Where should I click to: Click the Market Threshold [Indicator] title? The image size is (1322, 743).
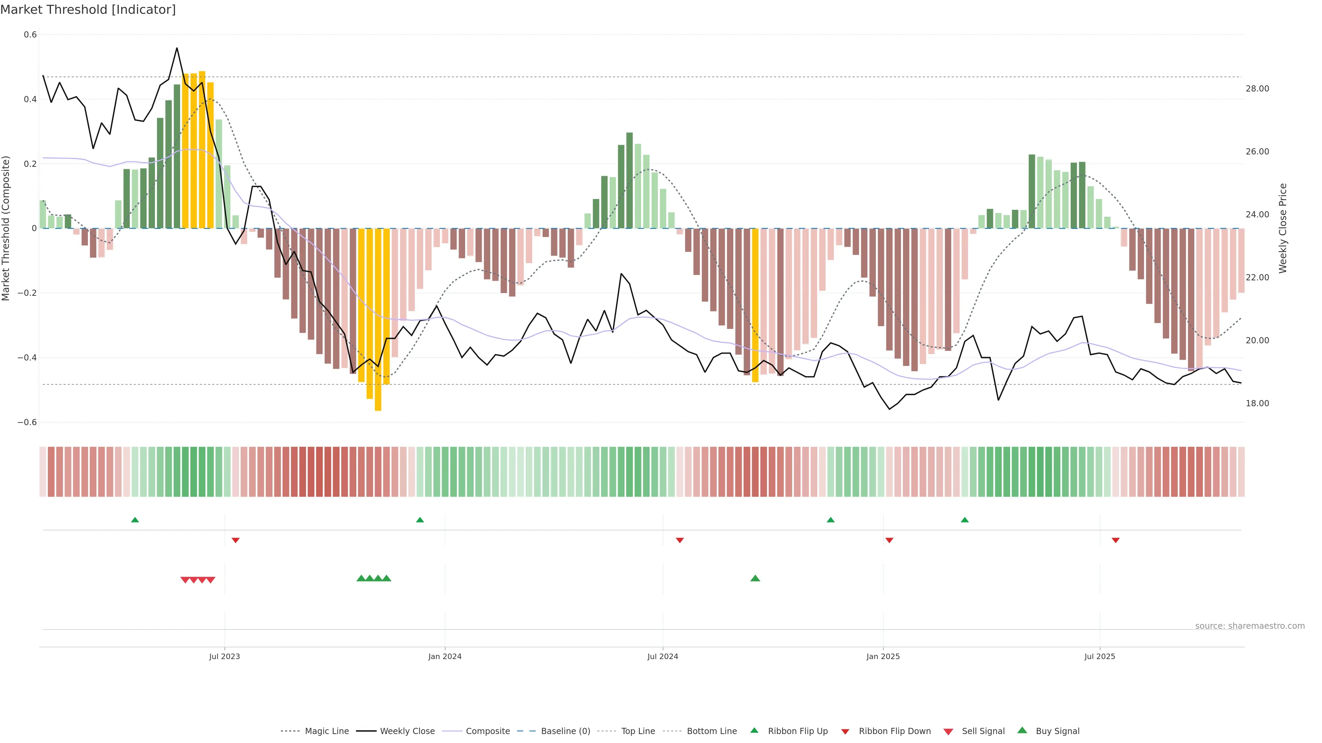(x=88, y=10)
